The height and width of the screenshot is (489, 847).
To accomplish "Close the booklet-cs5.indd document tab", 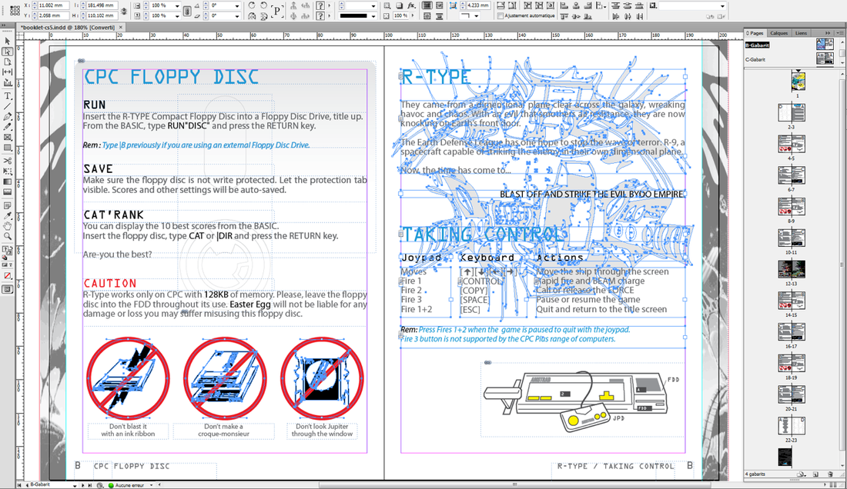I will pos(120,27).
